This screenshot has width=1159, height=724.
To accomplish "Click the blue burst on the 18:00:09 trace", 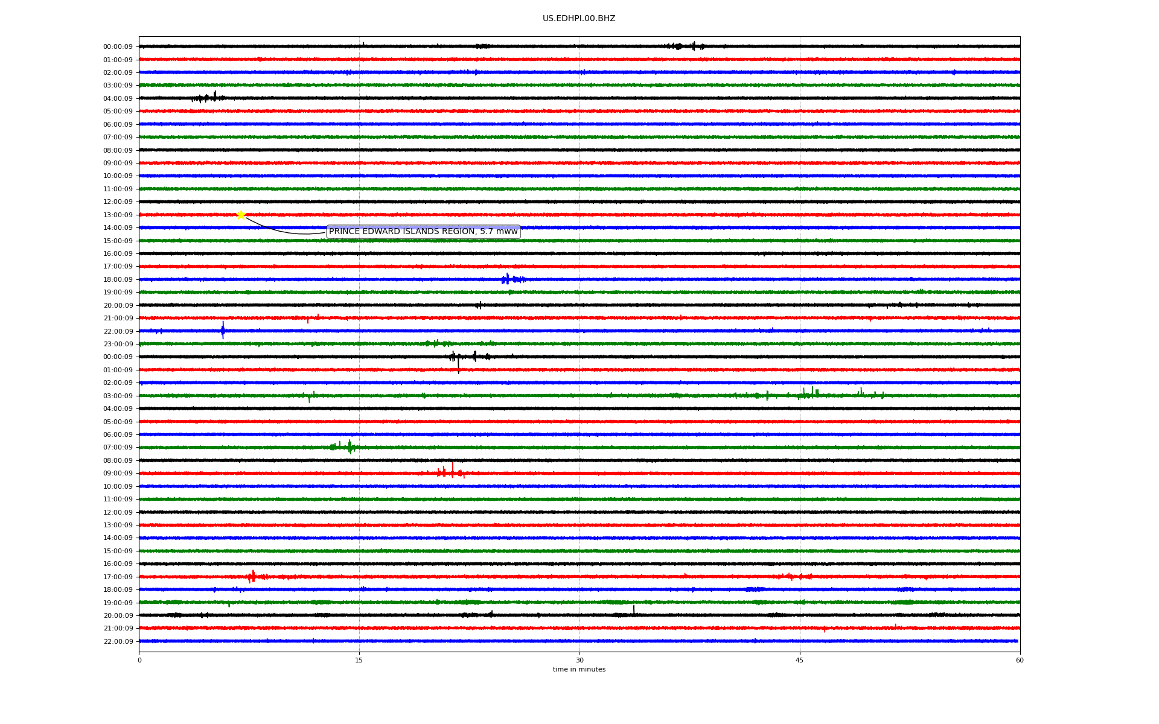I will 509,279.
